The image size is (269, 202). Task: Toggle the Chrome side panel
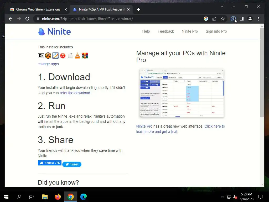tap(242, 19)
